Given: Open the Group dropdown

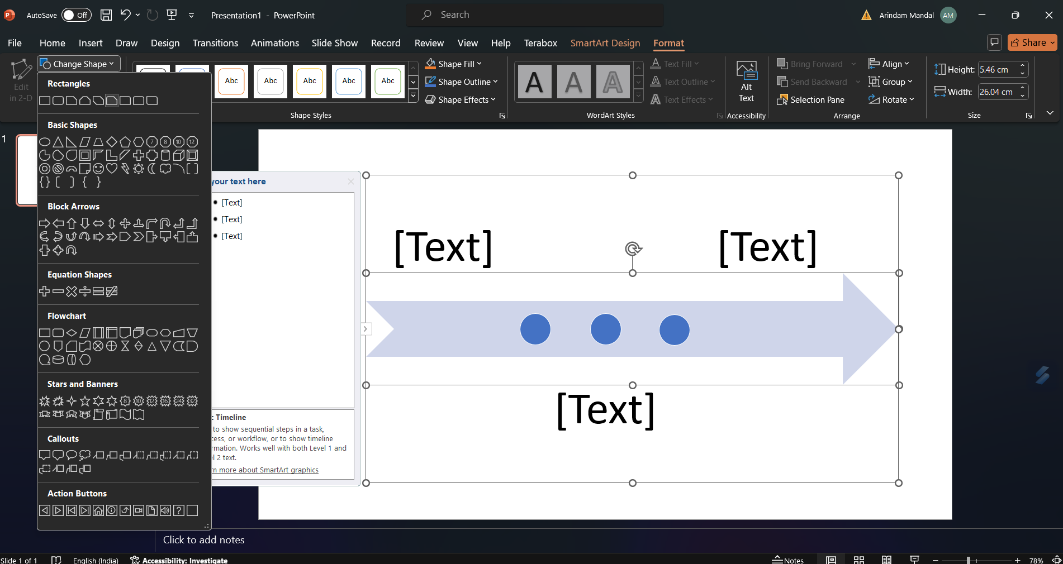Looking at the screenshot, I should click(x=890, y=82).
